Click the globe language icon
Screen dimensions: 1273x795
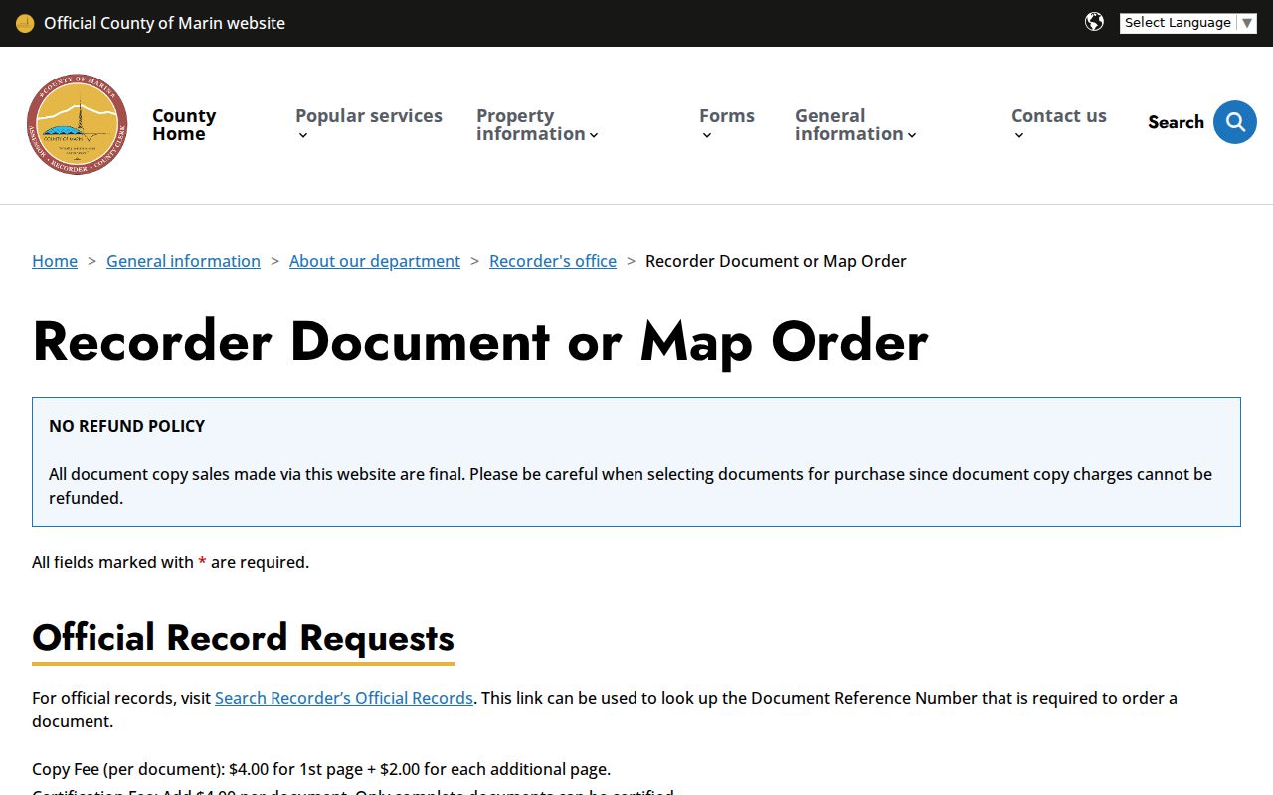[x=1094, y=22]
